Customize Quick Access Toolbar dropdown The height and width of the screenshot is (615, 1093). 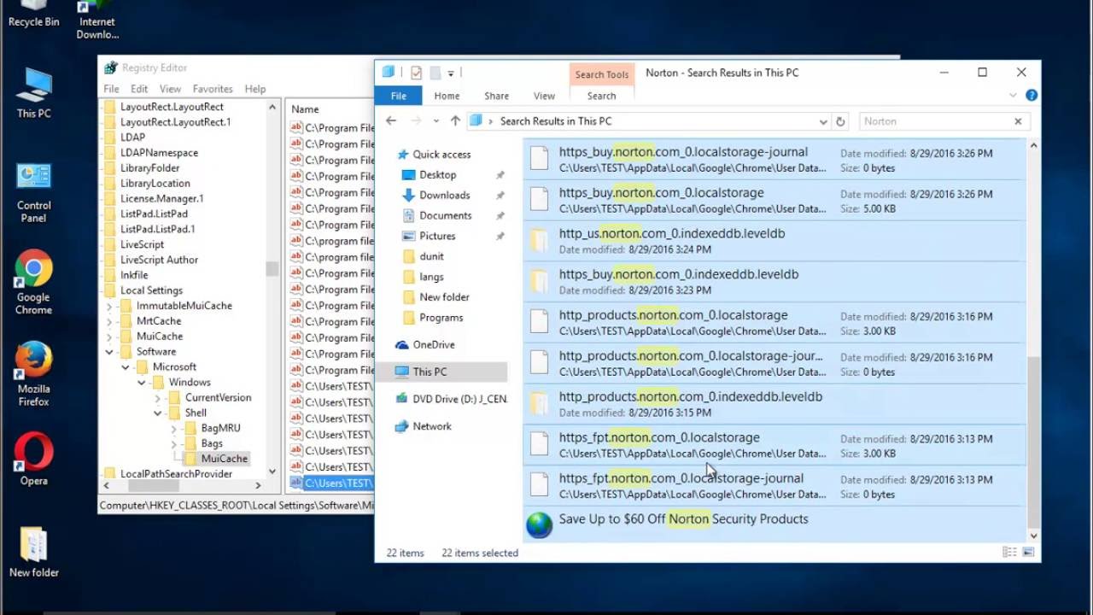coord(450,73)
